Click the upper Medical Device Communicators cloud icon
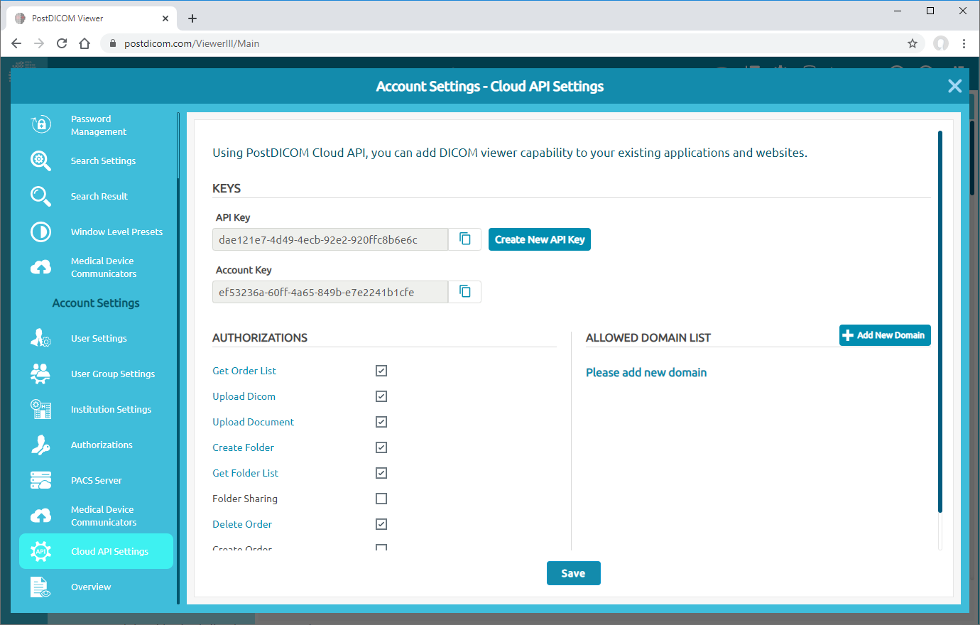This screenshot has width=980, height=625. [x=40, y=267]
